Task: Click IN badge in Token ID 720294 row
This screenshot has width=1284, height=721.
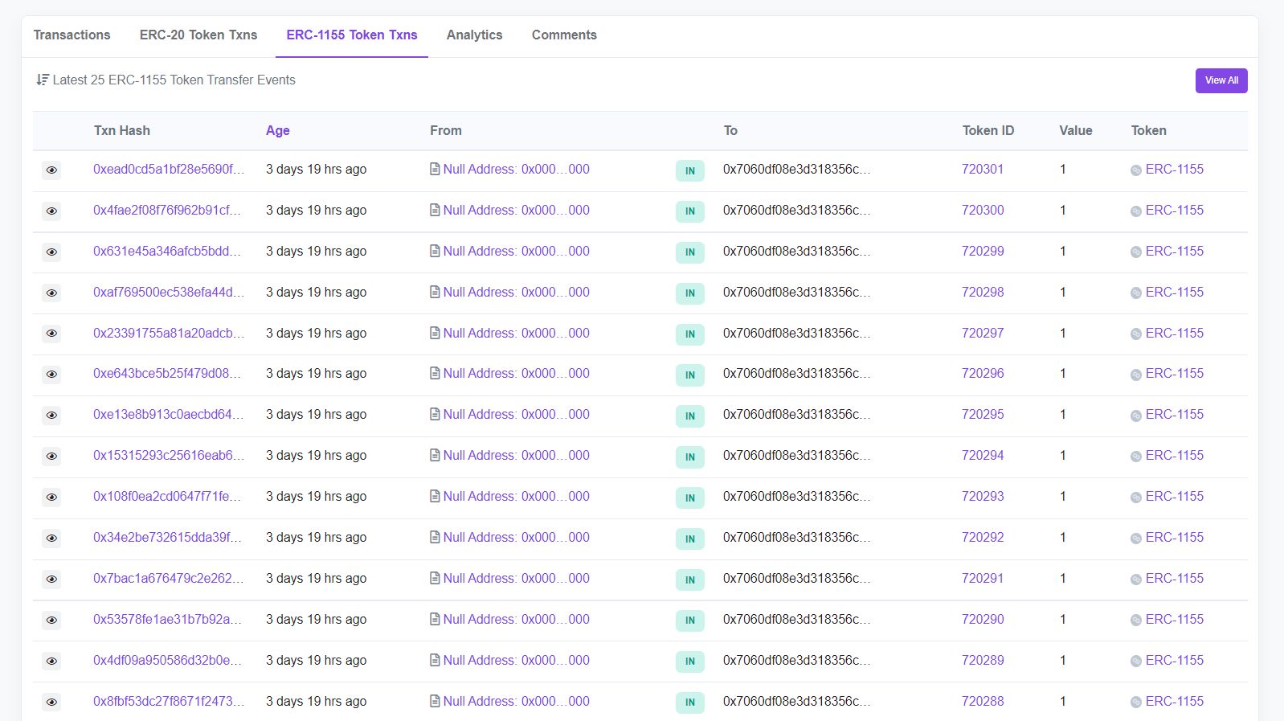Action: click(x=690, y=457)
